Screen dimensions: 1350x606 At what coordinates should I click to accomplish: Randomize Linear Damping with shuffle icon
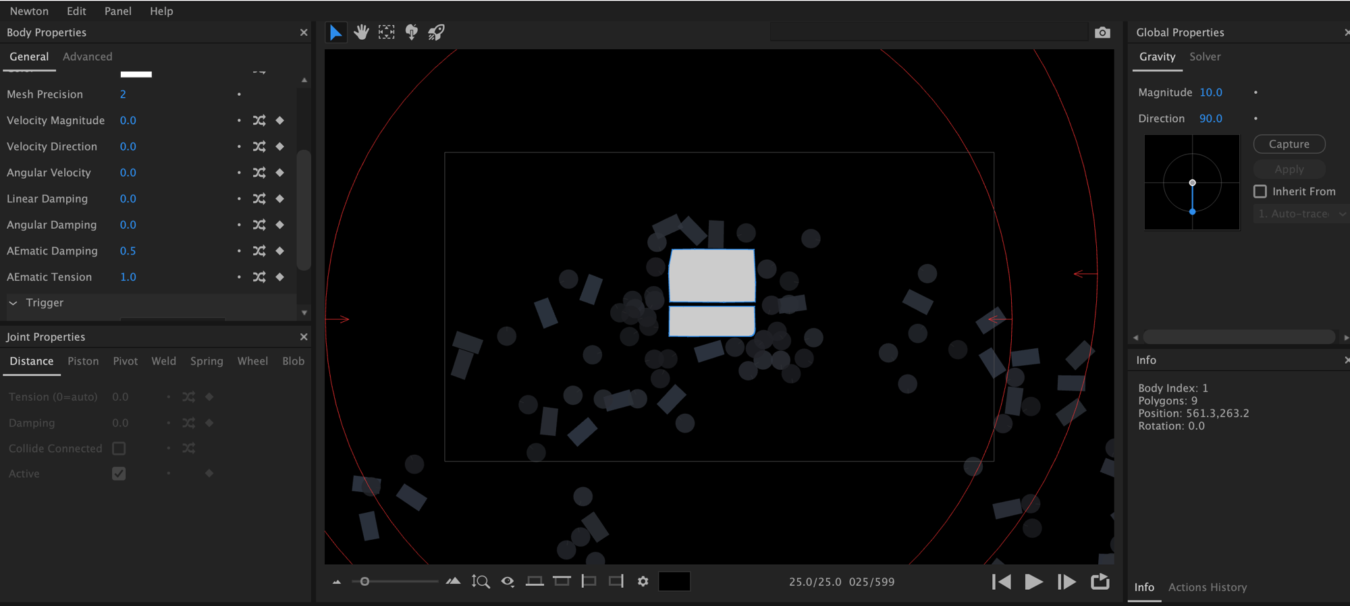click(x=259, y=199)
